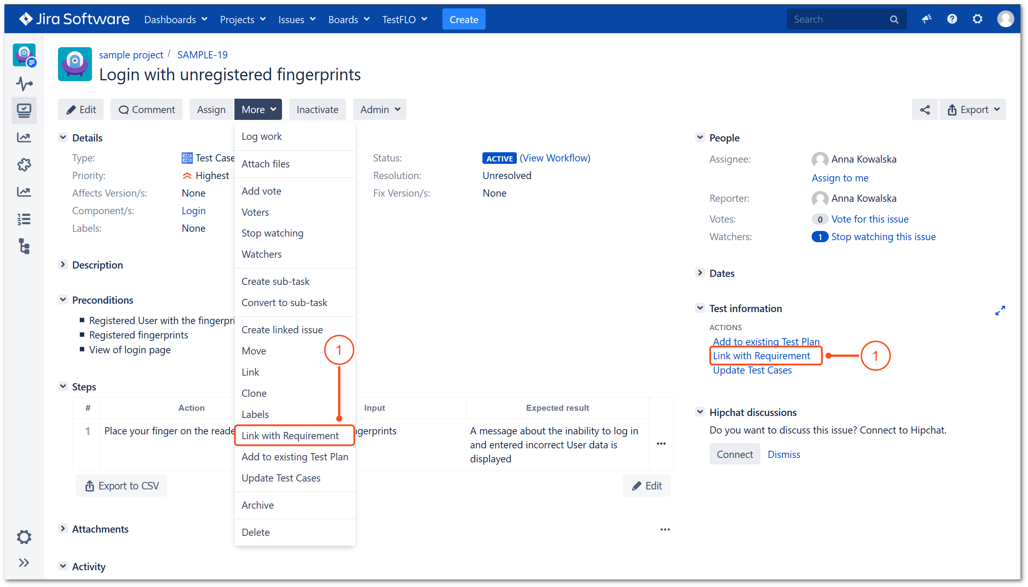Open the activity pulse icon in sidebar

point(24,84)
